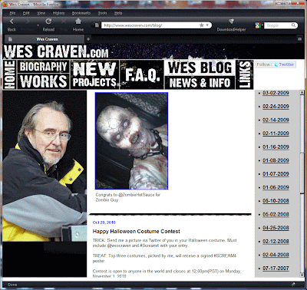Open the Edit menu
Viewport: 307px width, 290px height.
coord(26,13)
